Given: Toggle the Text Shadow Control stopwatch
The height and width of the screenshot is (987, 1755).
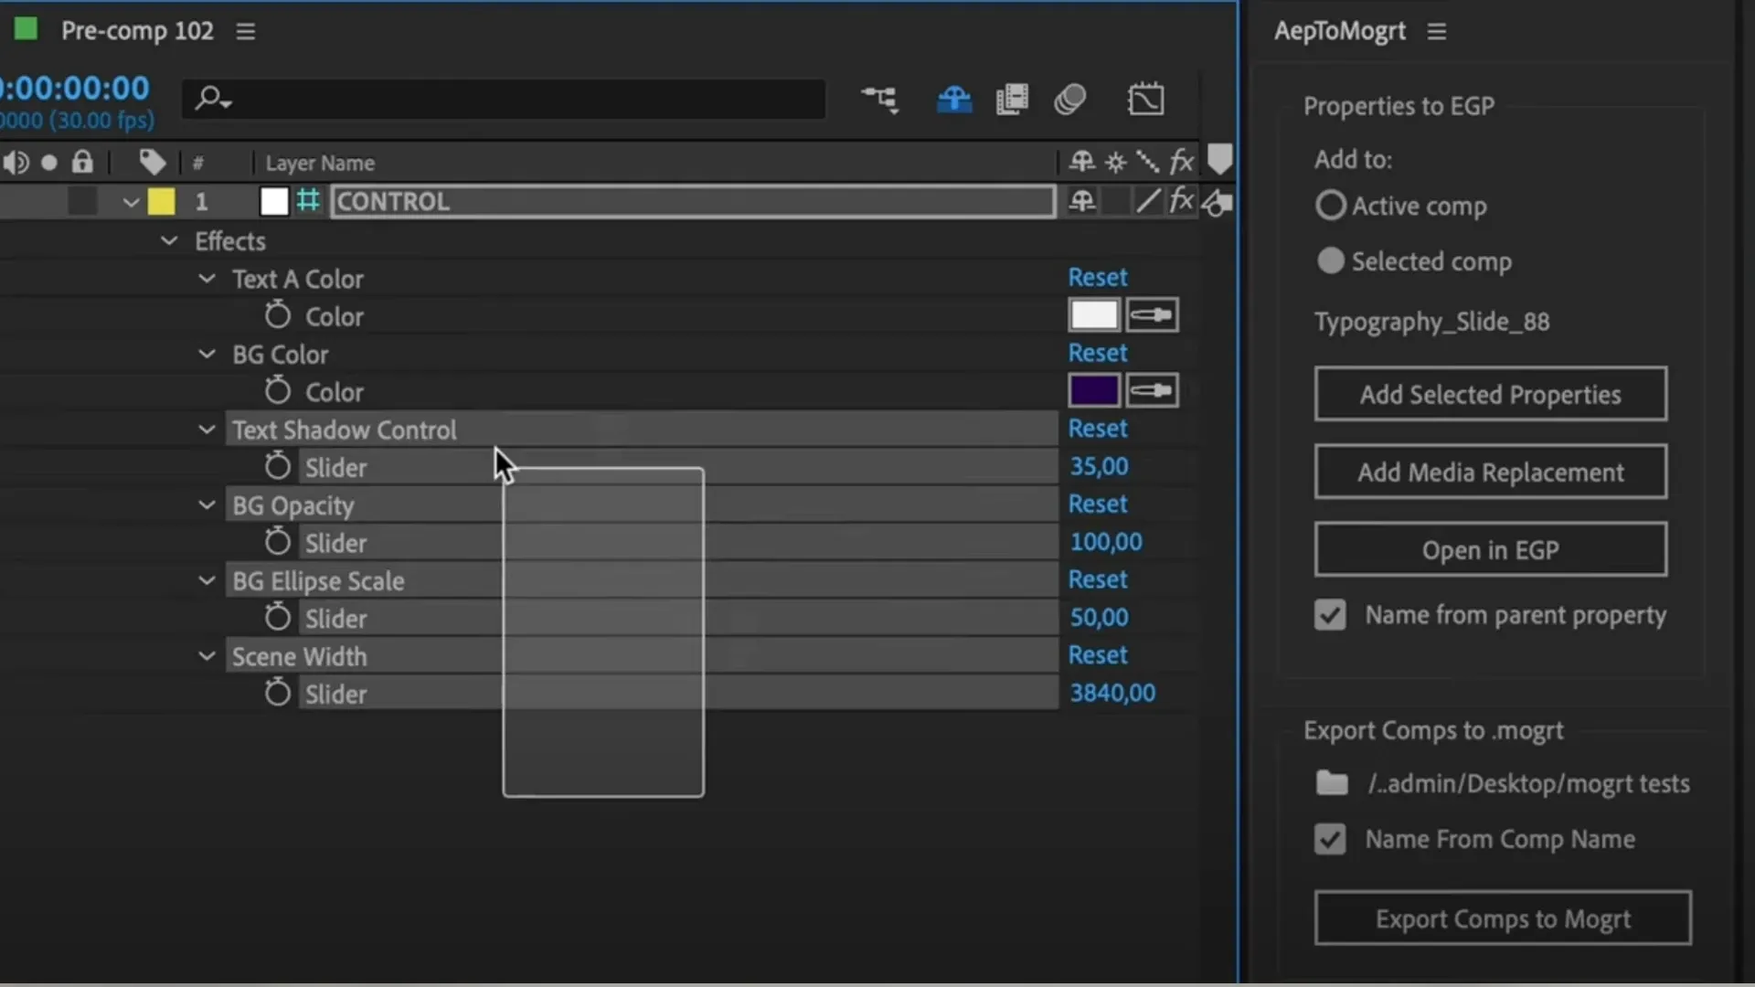Looking at the screenshot, I should 277,466.
